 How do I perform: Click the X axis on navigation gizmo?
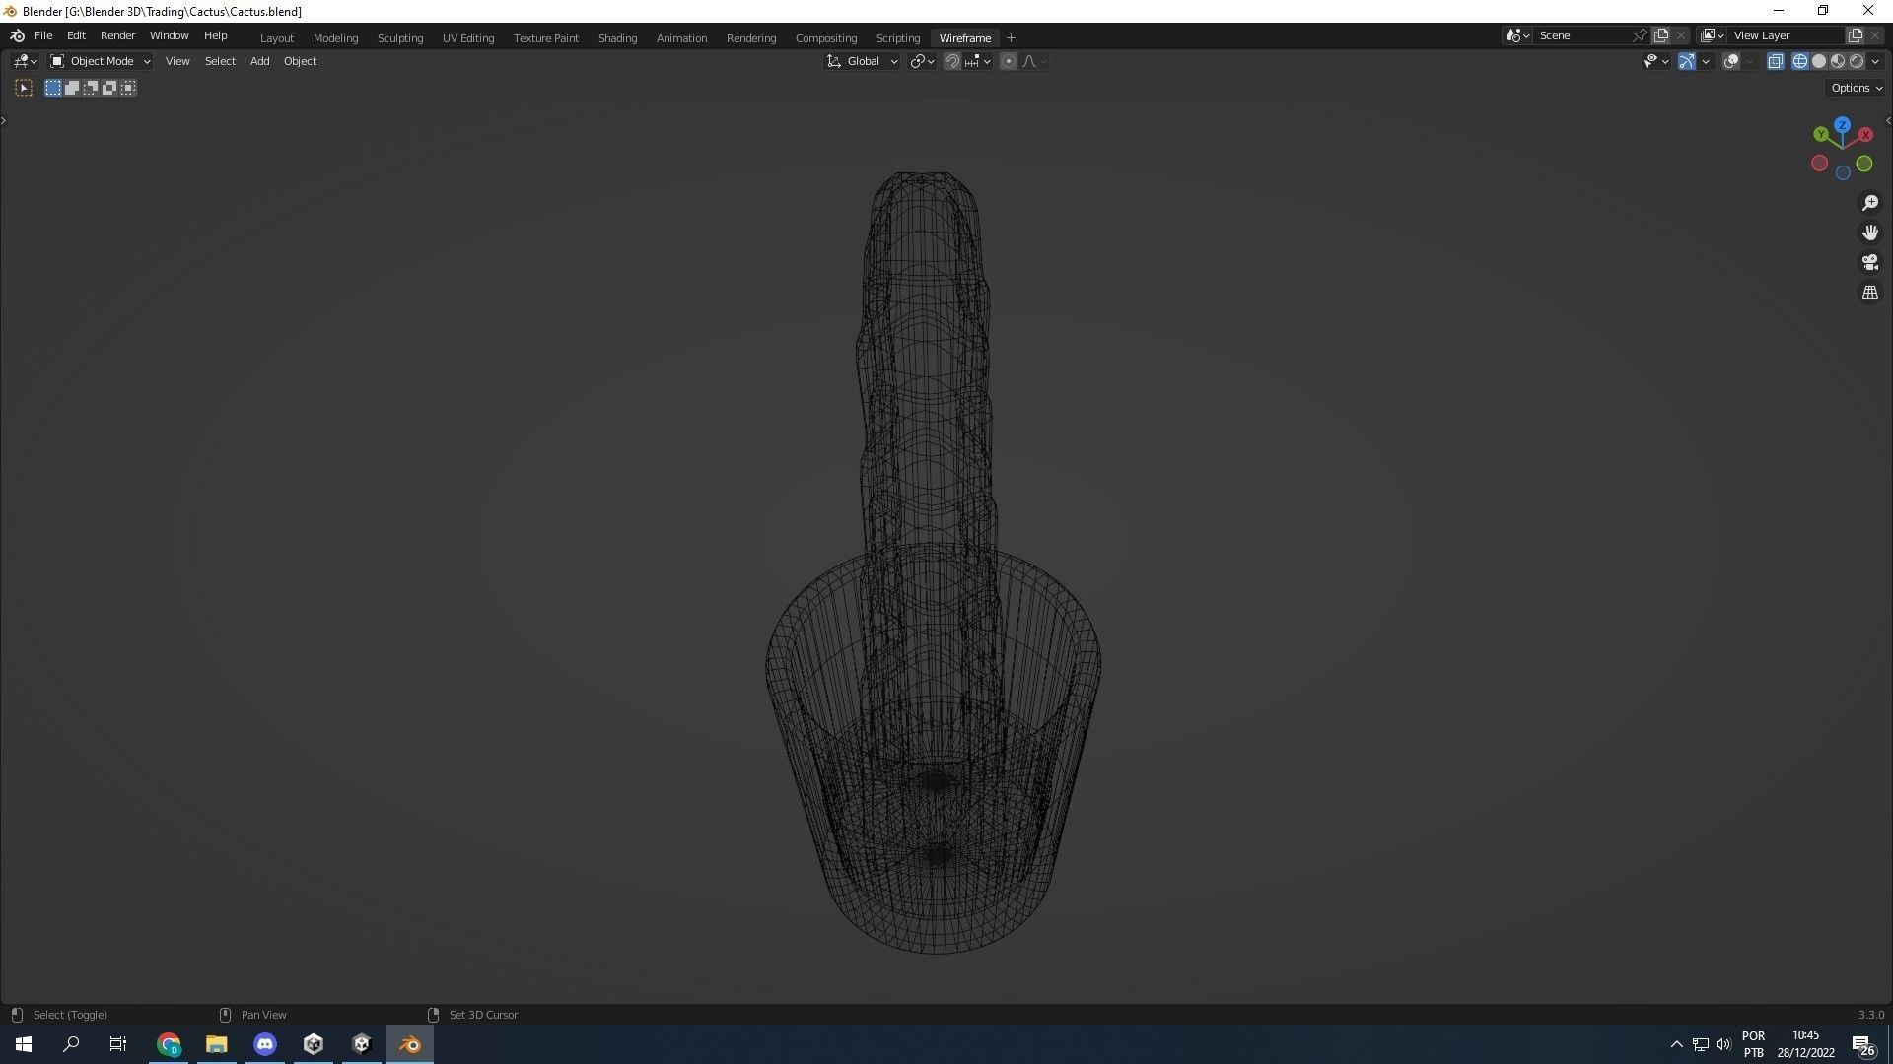[1865, 135]
